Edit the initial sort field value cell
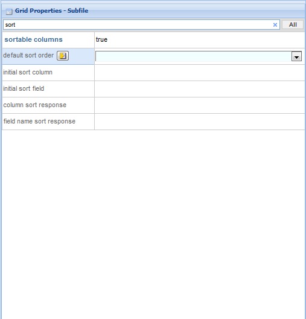Image resolution: width=306 pixels, height=319 pixels. (199, 89)
